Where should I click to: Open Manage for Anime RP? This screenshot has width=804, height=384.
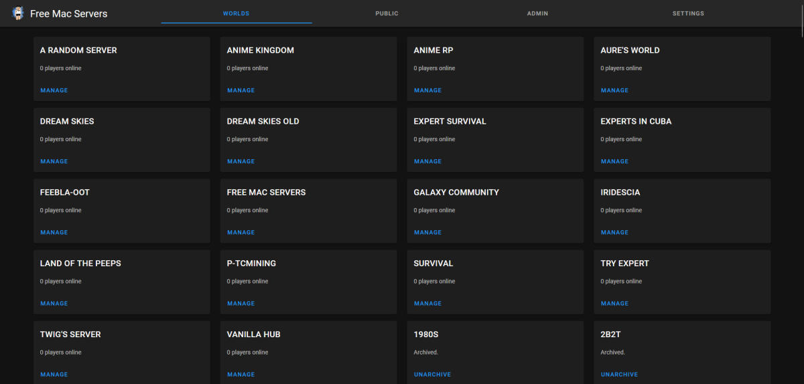point(427,90)
